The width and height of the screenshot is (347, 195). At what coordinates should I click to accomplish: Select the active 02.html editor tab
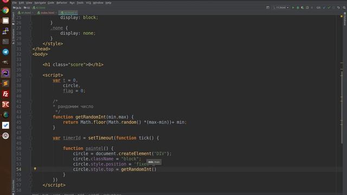coord(69,12)
